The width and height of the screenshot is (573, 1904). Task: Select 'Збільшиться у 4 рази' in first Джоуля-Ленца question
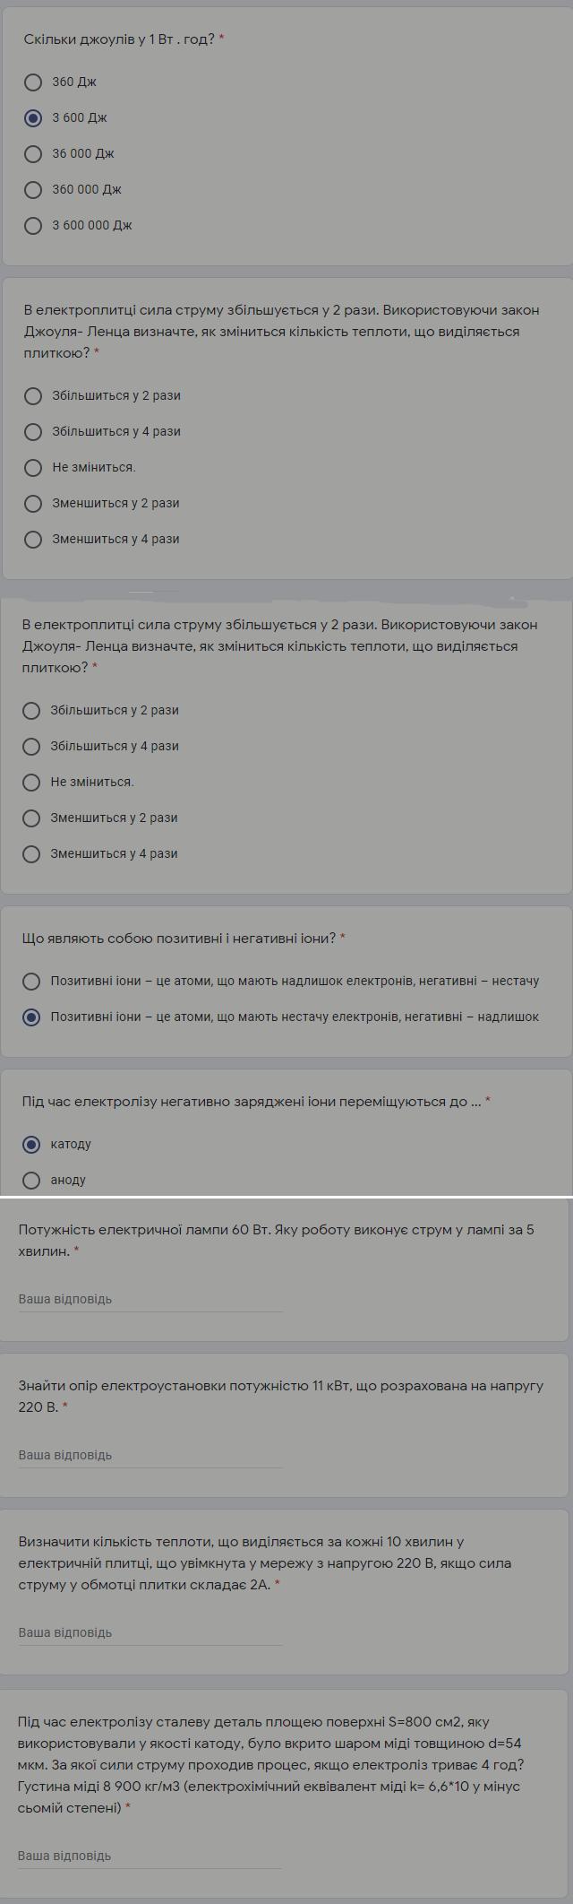(33, 432)
